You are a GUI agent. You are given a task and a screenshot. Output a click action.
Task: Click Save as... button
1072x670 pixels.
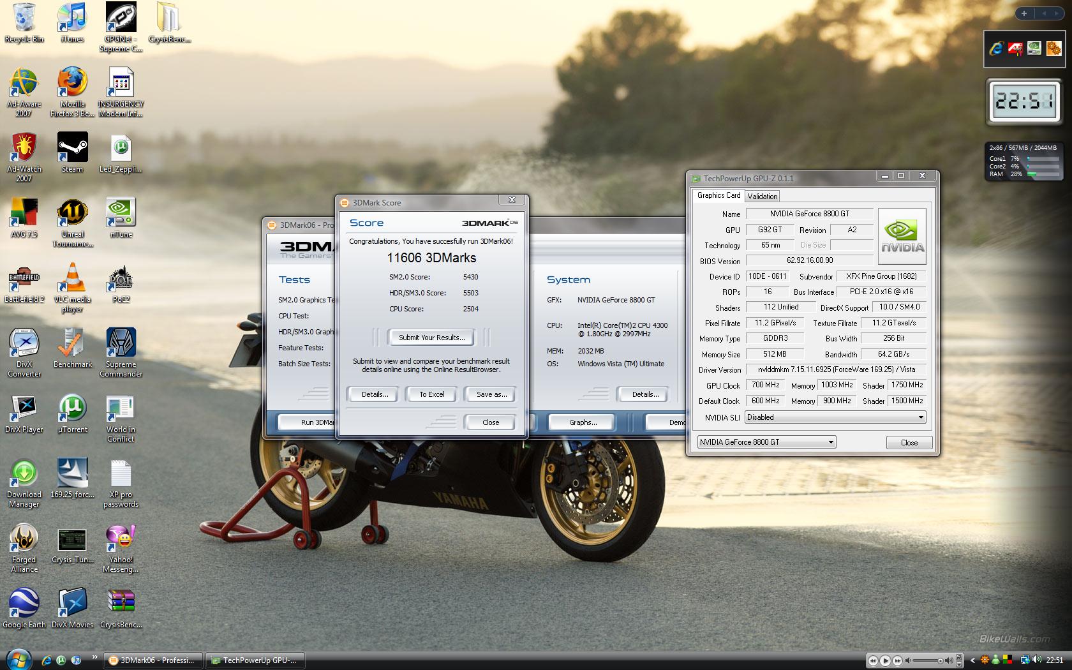pyautogui.click(x=491, y=394)
